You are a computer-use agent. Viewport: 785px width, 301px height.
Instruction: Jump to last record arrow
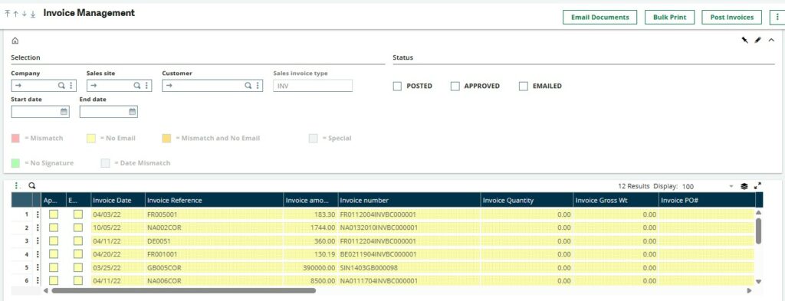33,14
